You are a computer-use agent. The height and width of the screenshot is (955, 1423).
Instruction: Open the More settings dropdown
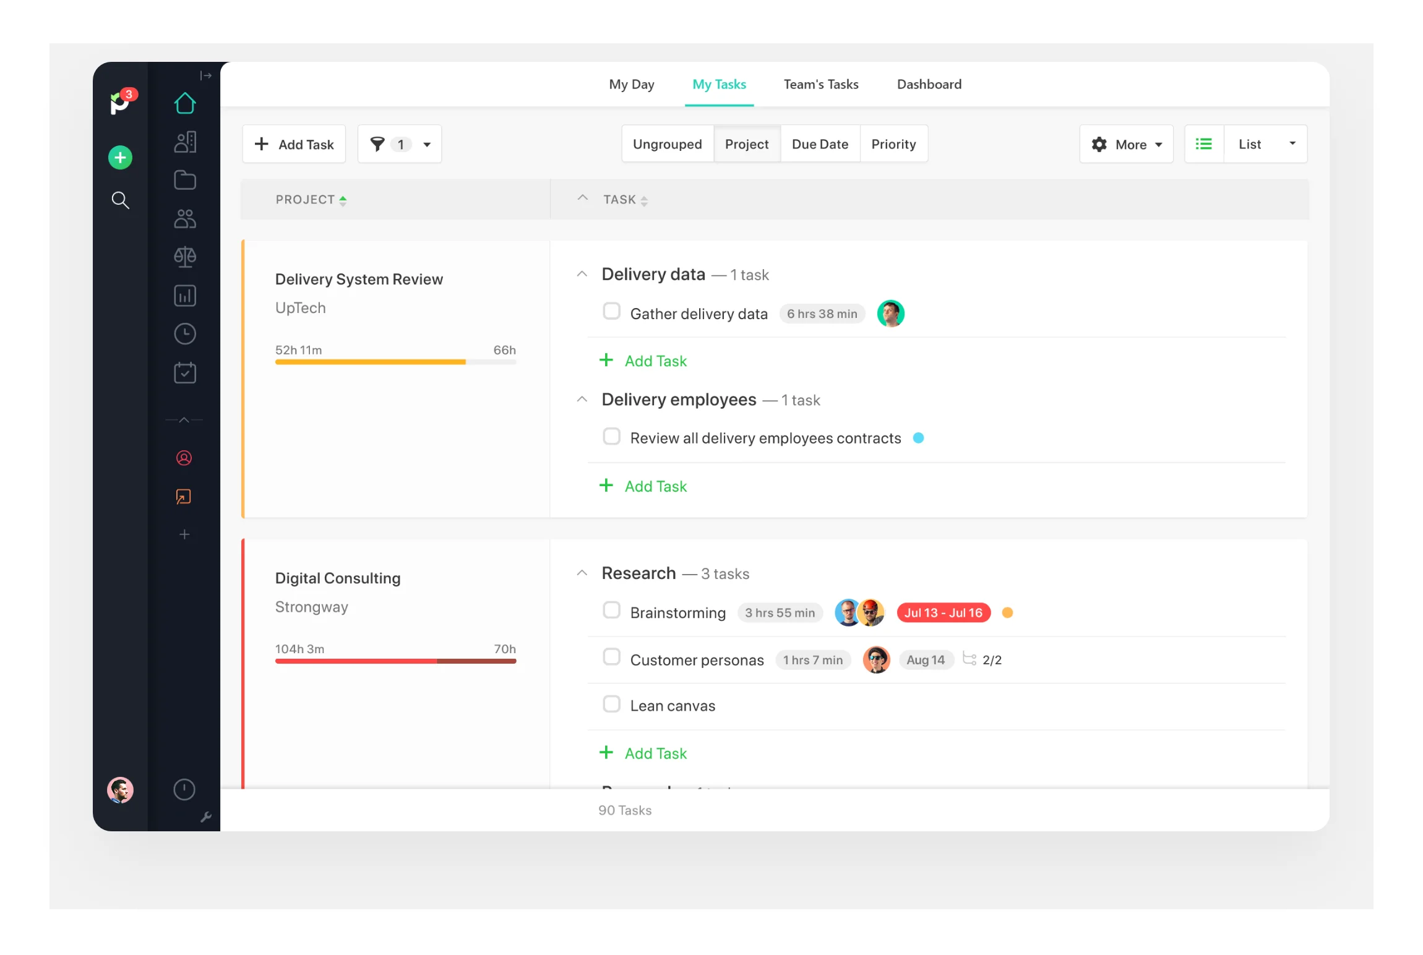point(1127,144)
